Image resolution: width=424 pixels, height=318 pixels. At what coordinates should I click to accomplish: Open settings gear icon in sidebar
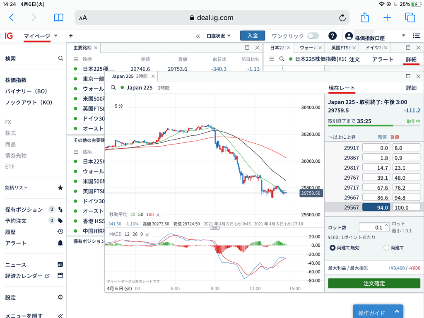tap(60, 297)
